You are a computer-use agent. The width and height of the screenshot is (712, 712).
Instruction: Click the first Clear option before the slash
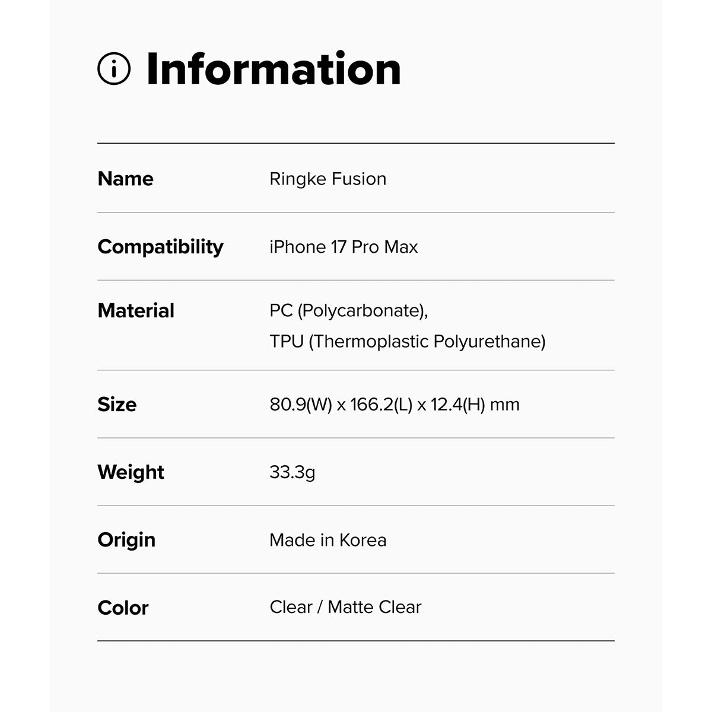(x=291, y=607)
